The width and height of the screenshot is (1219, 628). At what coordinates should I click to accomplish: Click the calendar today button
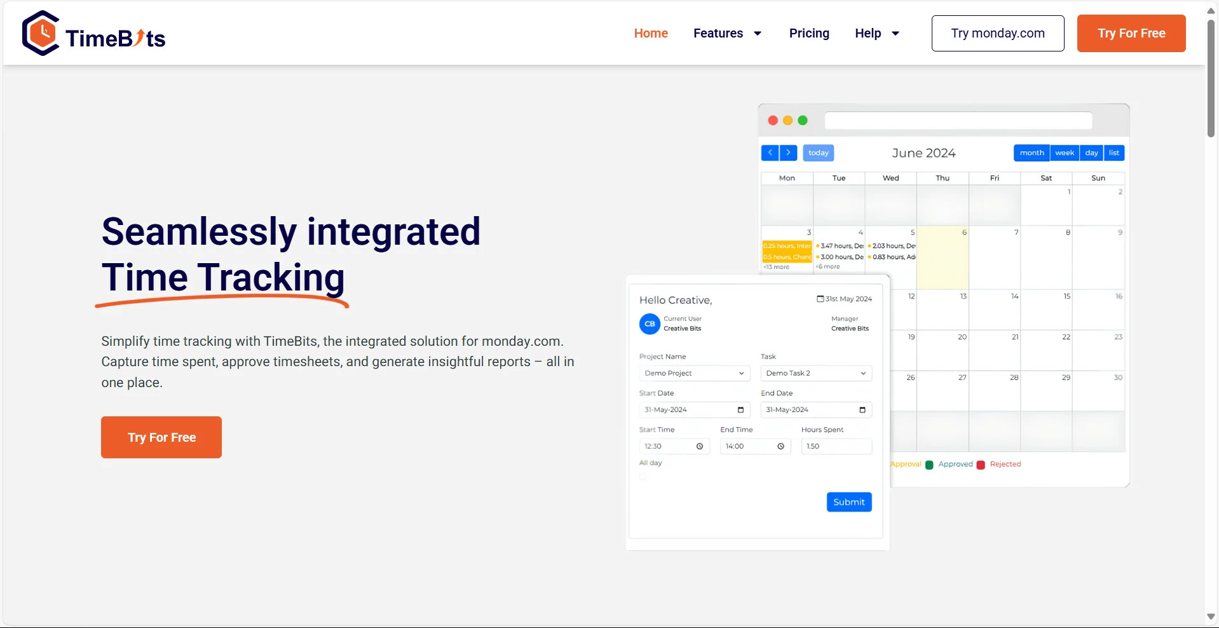(819, 153)
